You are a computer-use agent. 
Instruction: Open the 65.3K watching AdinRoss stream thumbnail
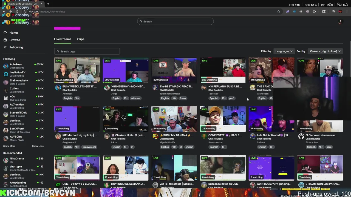(77, 70)
